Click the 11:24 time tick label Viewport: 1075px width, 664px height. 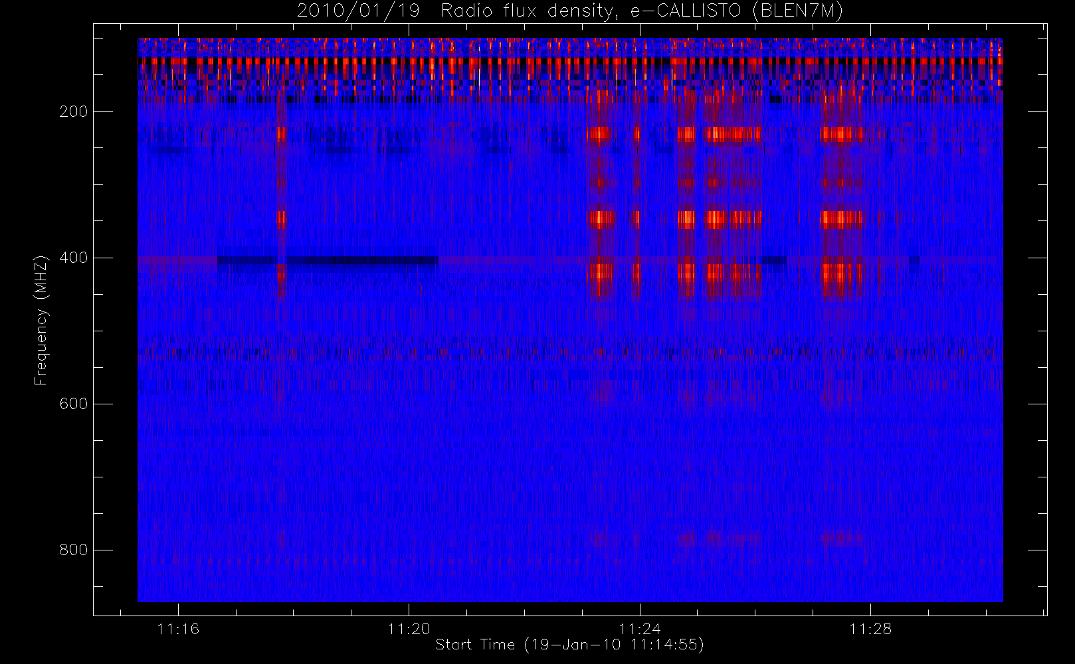640,629
